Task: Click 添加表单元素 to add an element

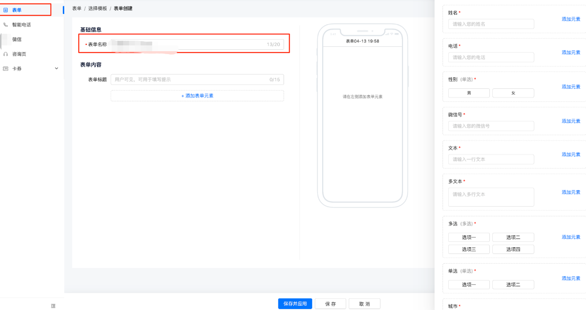Action: coord(197,95)
